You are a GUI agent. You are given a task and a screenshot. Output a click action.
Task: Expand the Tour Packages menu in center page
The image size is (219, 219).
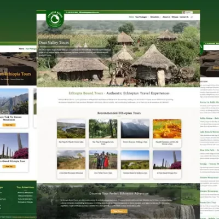[142, 17]
